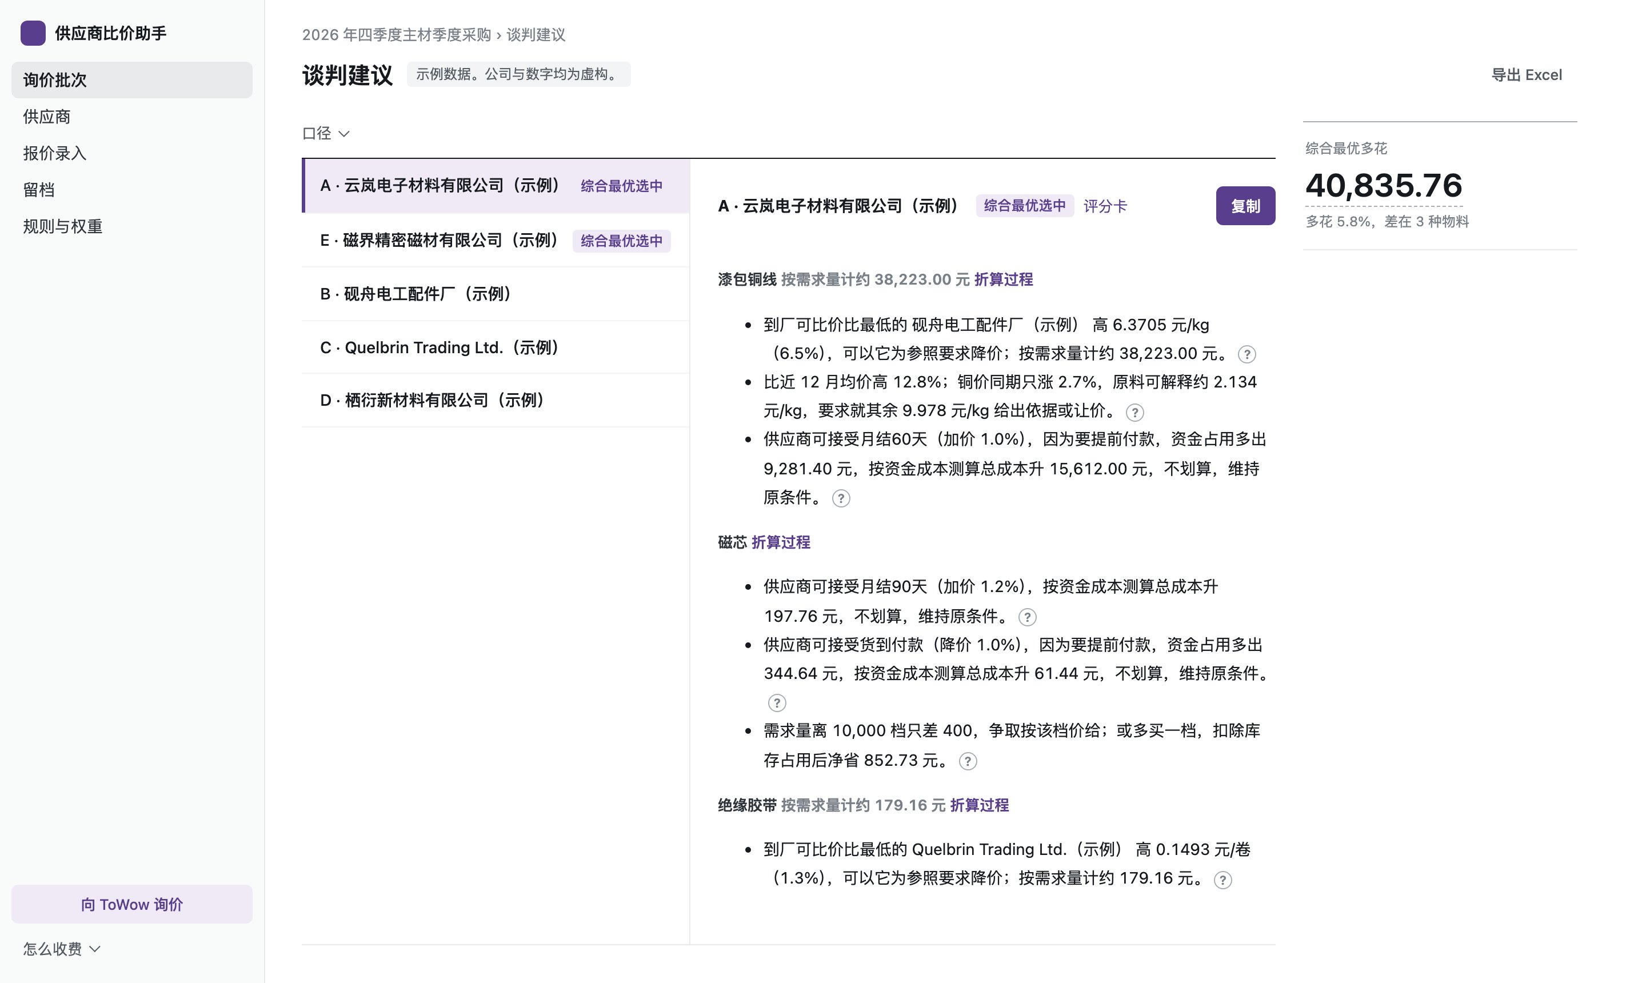Open 折算过程 link for 绝缘胶带
Image resolution: width=1646 pixels, height=983 pixels.
[979, 805]
